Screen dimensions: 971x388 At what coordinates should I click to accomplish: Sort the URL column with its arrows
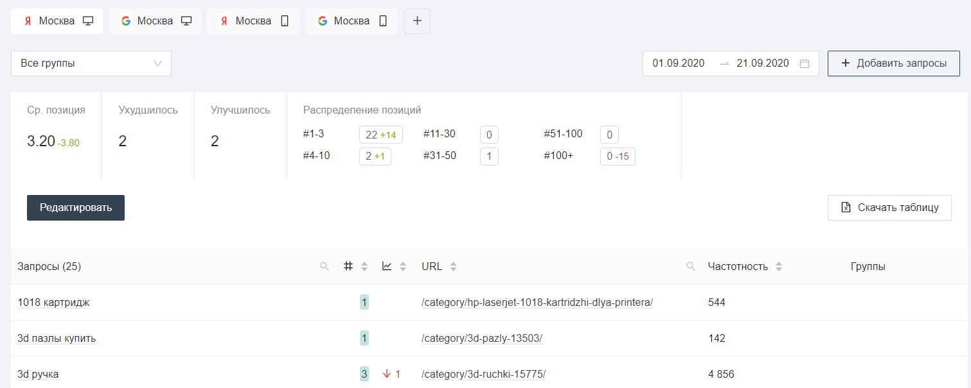(453, 267)
